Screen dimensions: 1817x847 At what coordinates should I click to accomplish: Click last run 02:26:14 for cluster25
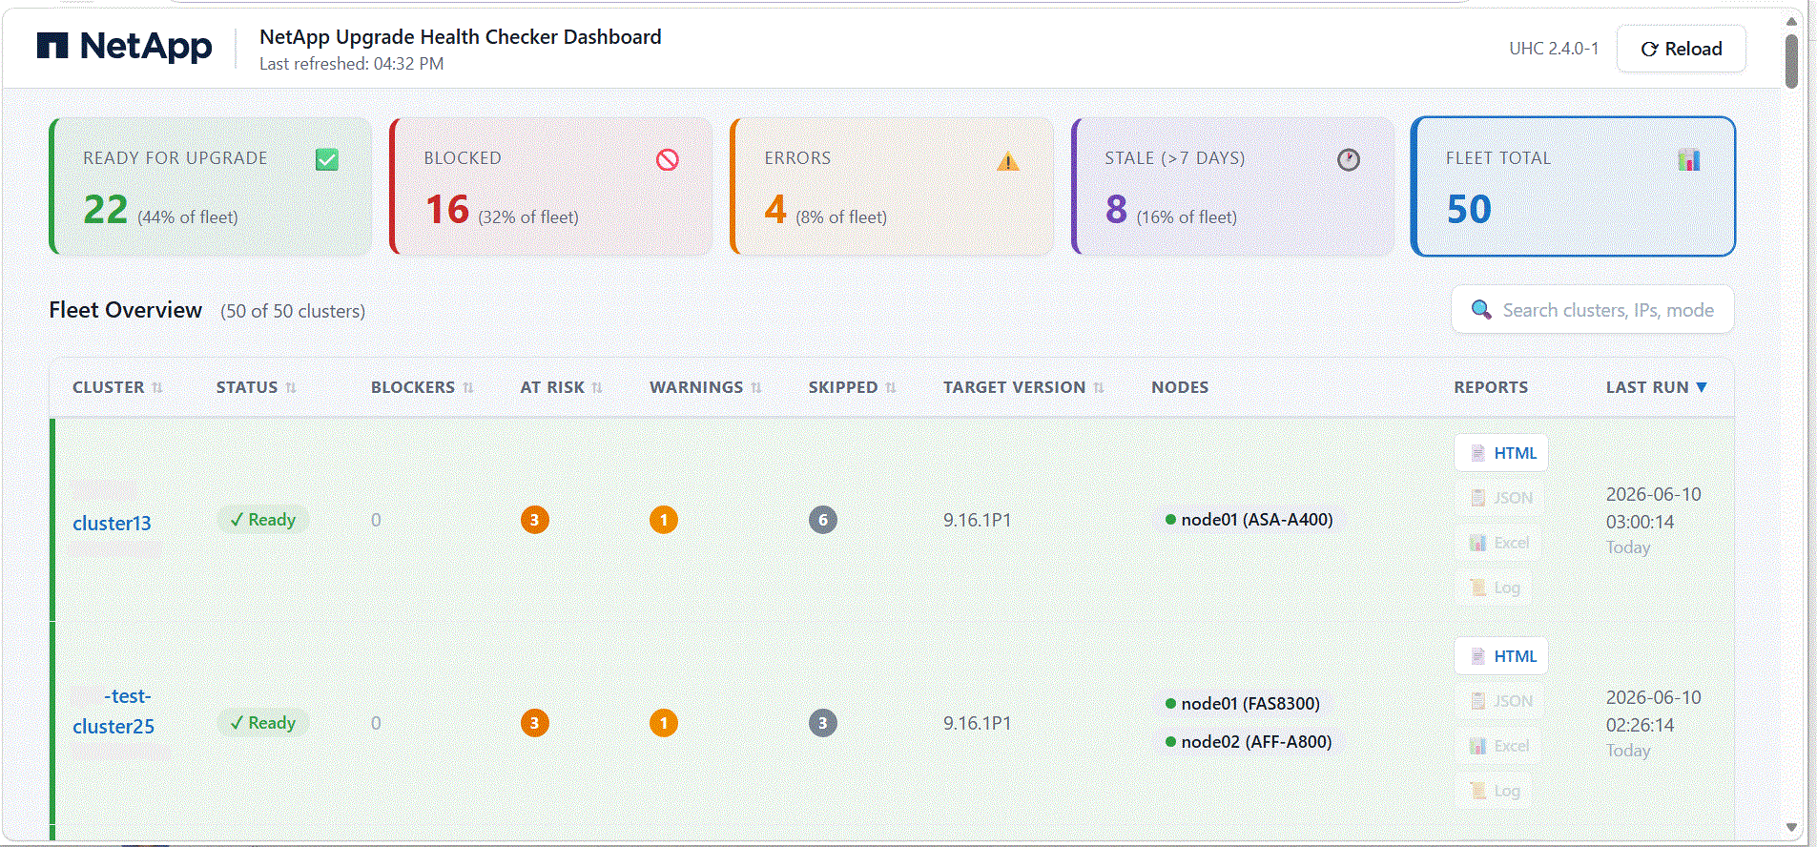tap(1640, 725)
